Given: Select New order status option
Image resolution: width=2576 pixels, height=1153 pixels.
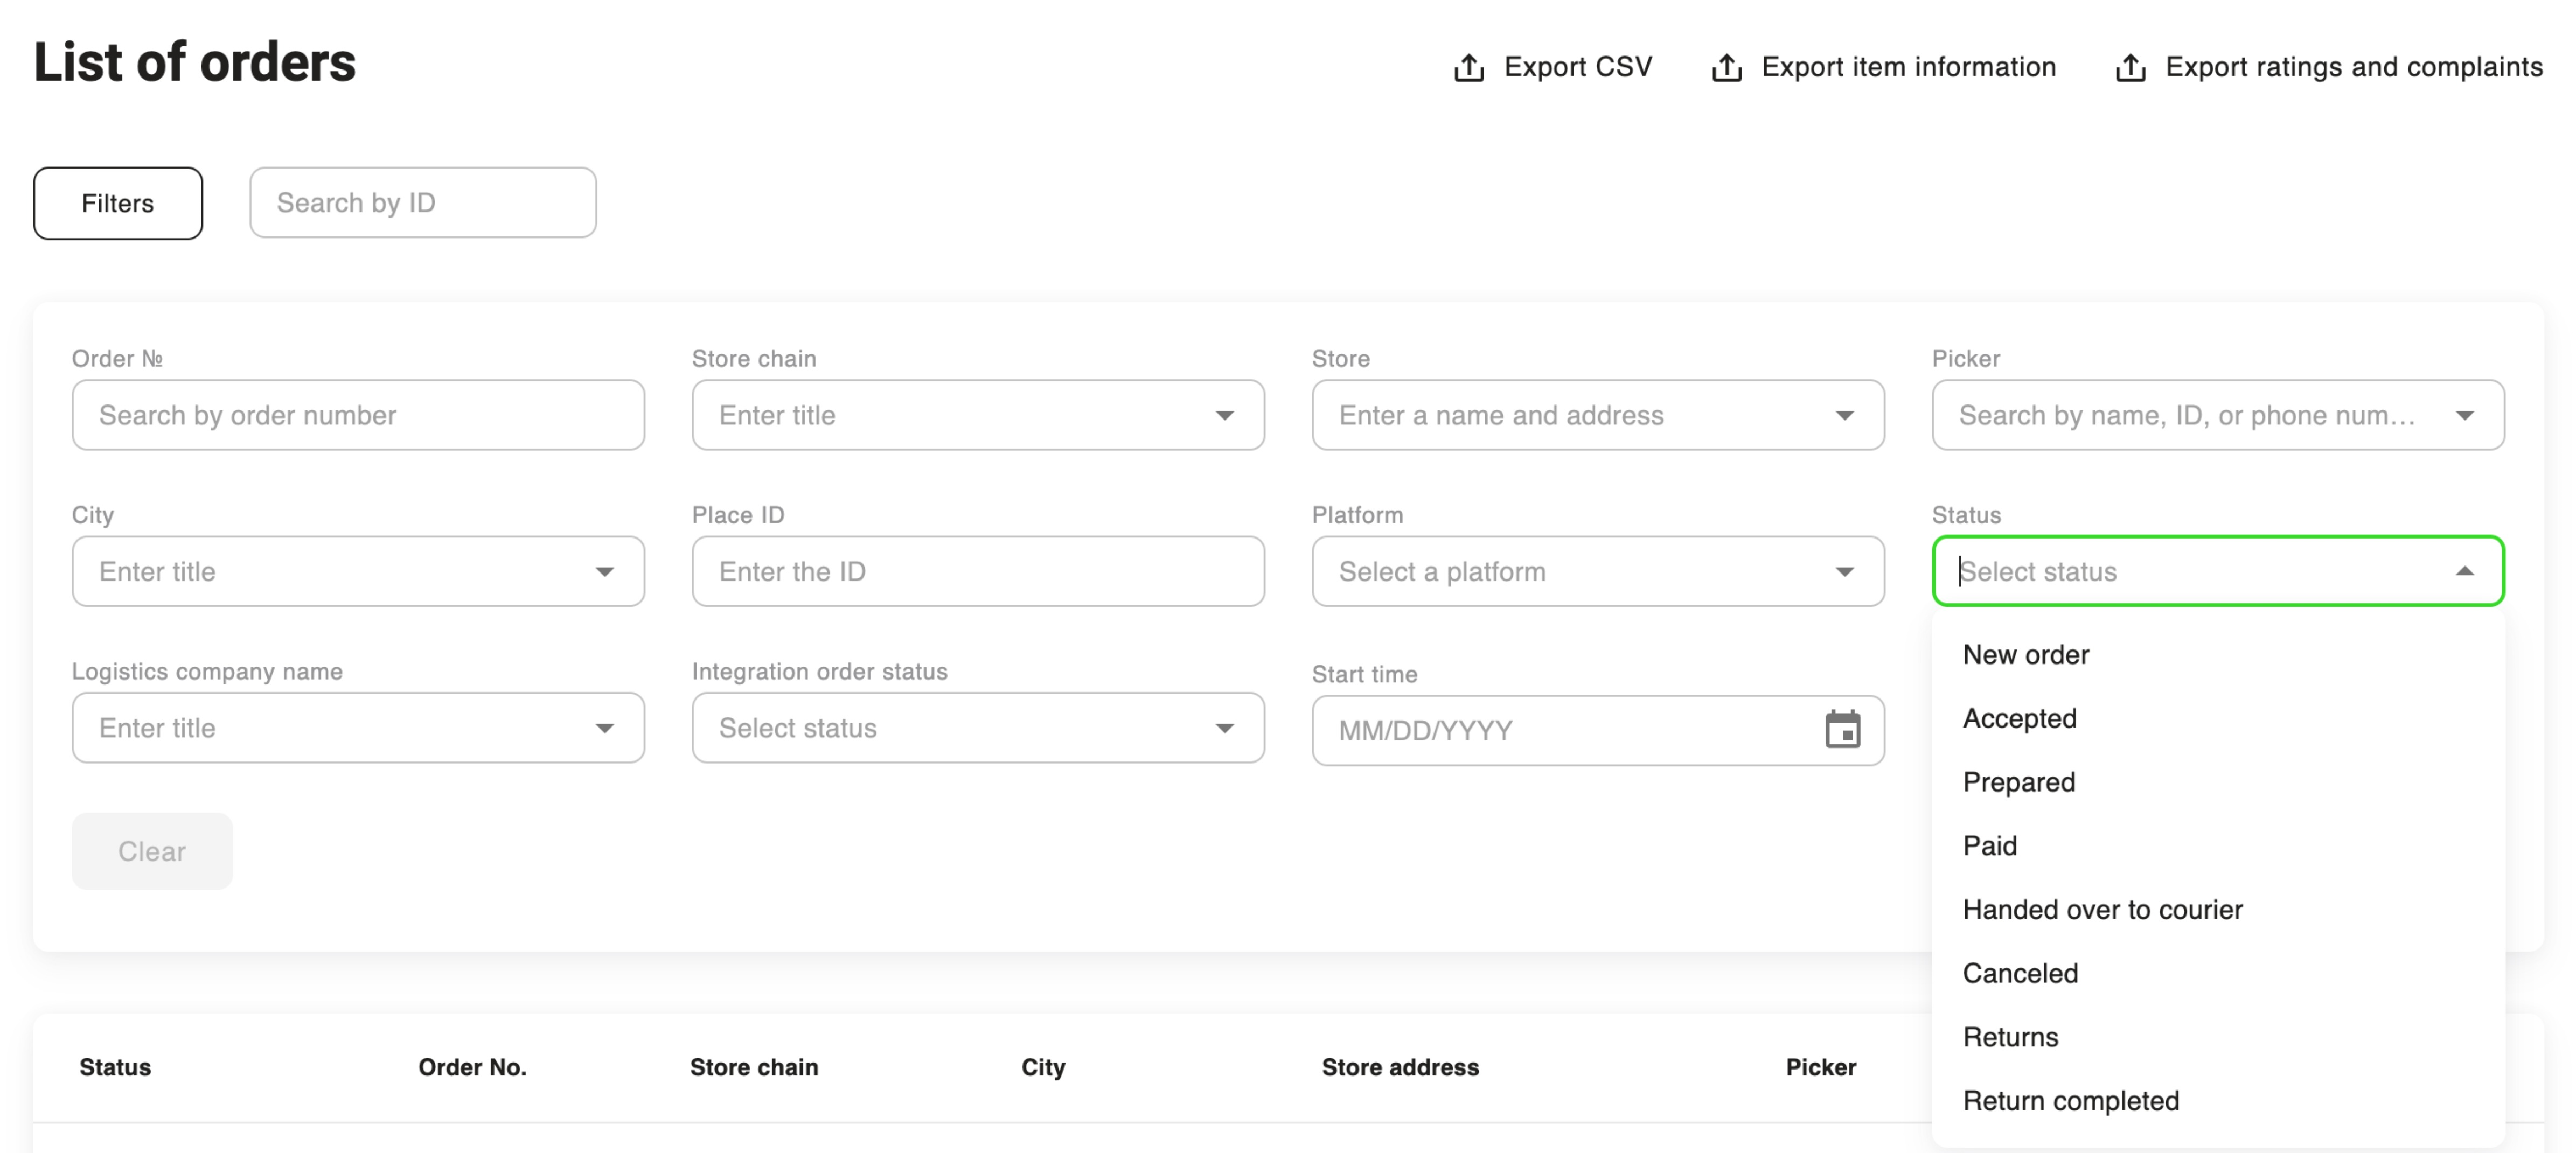Looking at the screenshot, I should (2026, 655).
